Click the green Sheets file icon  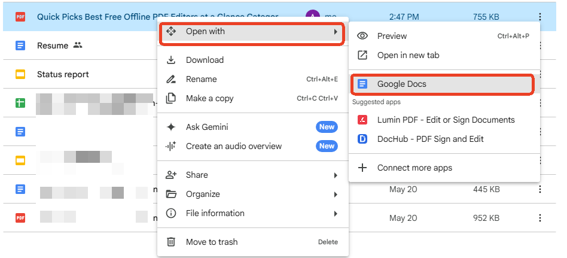[20, 103]
